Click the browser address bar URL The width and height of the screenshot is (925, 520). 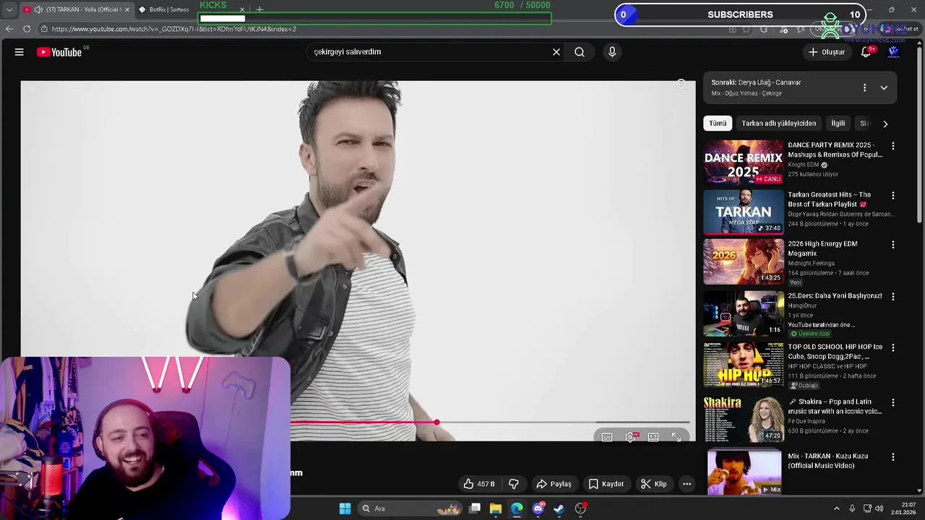pos(173,29)
